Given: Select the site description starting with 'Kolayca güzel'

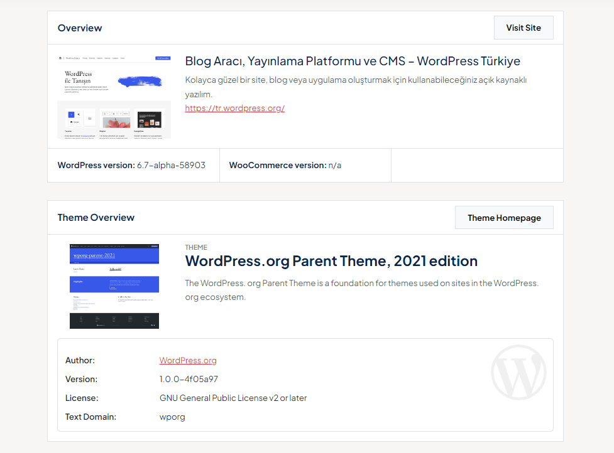Looking at the screenshot, I should tap(356, 87).
